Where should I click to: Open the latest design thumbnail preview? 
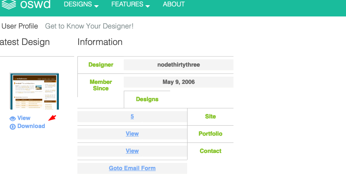(34, 91)
